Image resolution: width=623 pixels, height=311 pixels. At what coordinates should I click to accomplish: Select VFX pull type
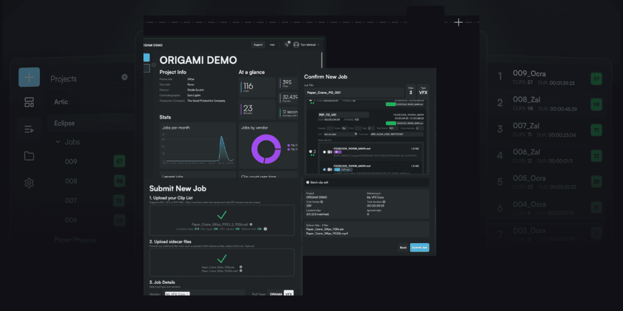pos(289,294)
